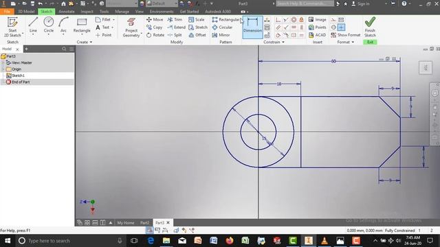
Task: Click Finish Sketch button
Action: pyautogui.click(x=370, y=27)
